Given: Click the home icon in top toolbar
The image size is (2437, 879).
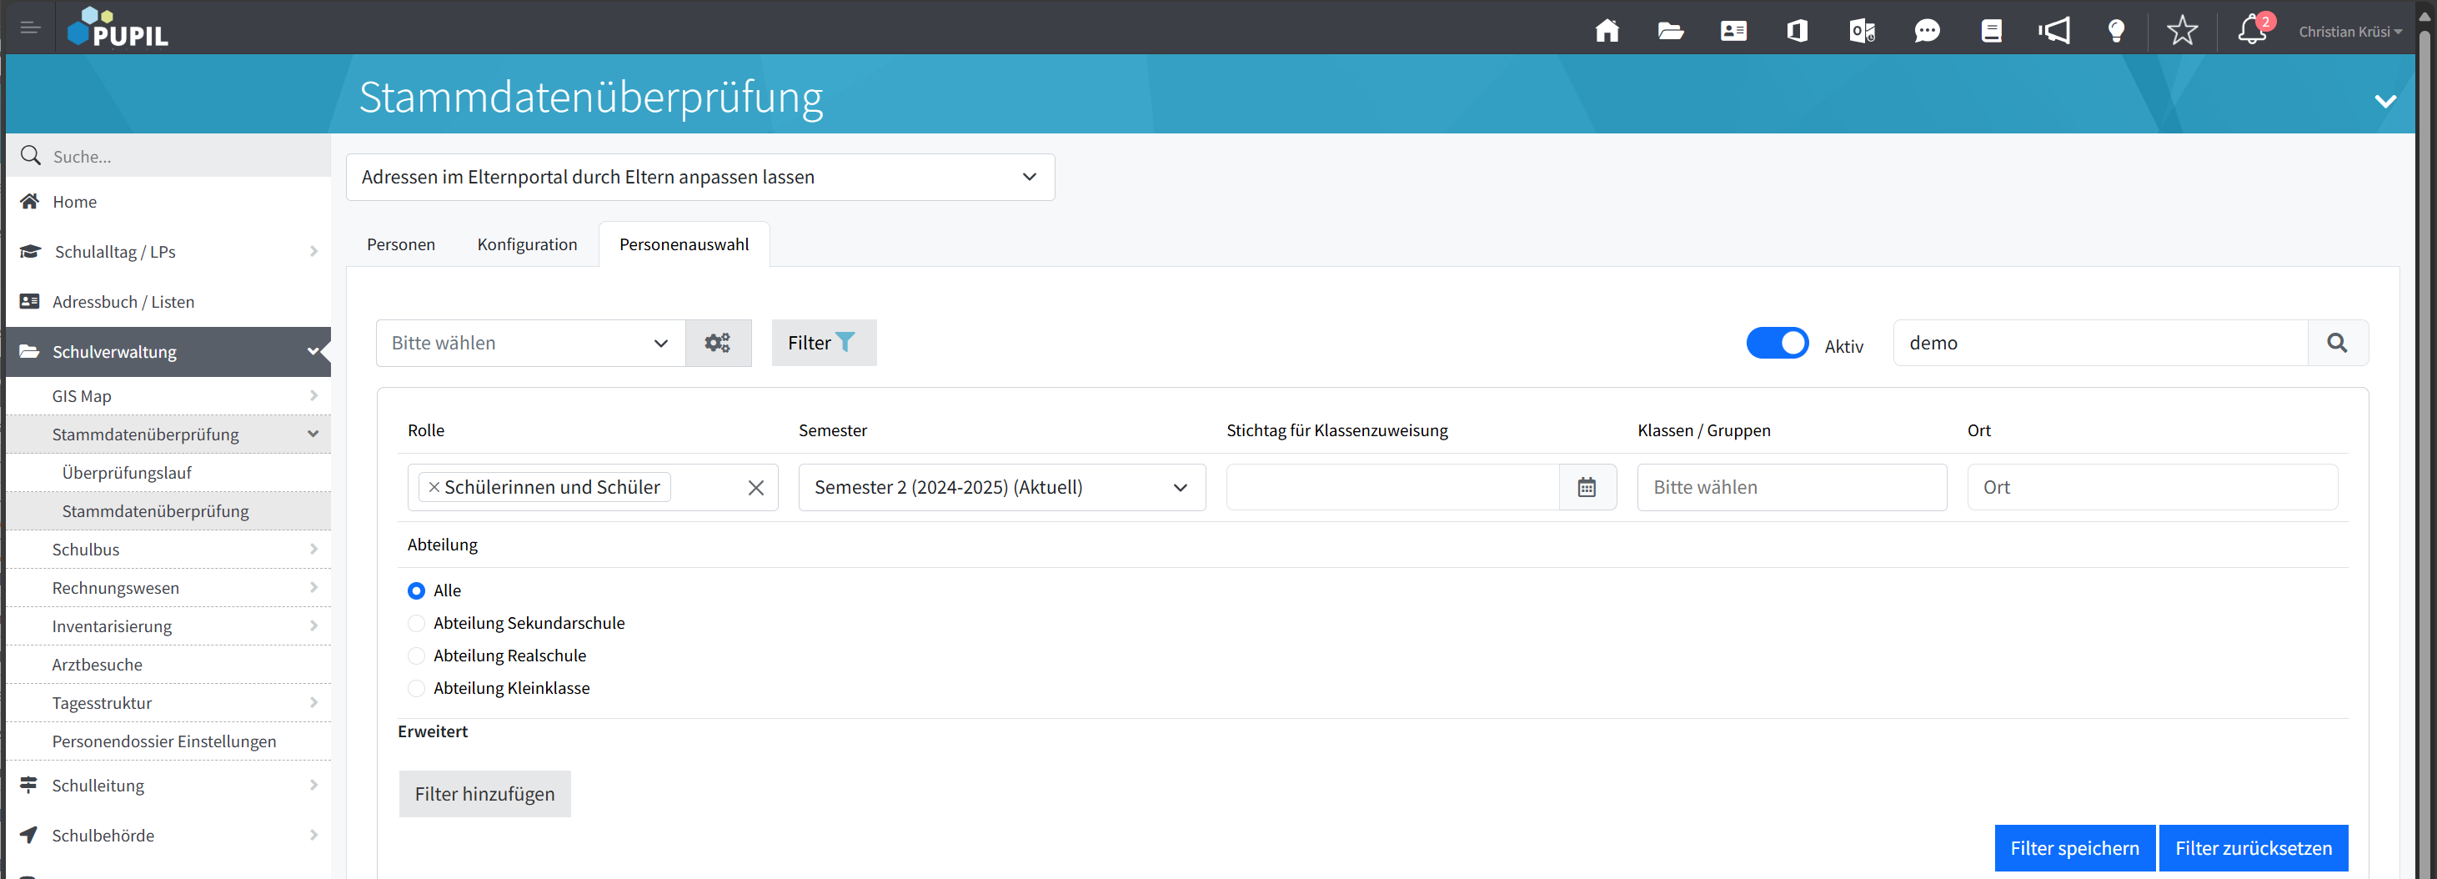Looking at the screenshot, I should 1607,31.
